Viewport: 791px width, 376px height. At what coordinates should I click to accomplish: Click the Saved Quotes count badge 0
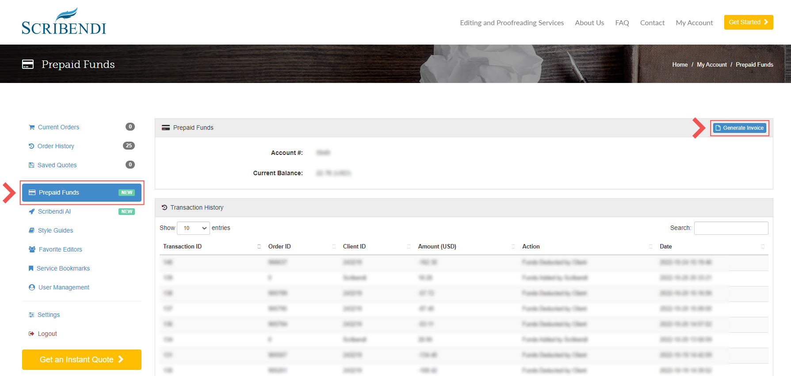[130, 165]
